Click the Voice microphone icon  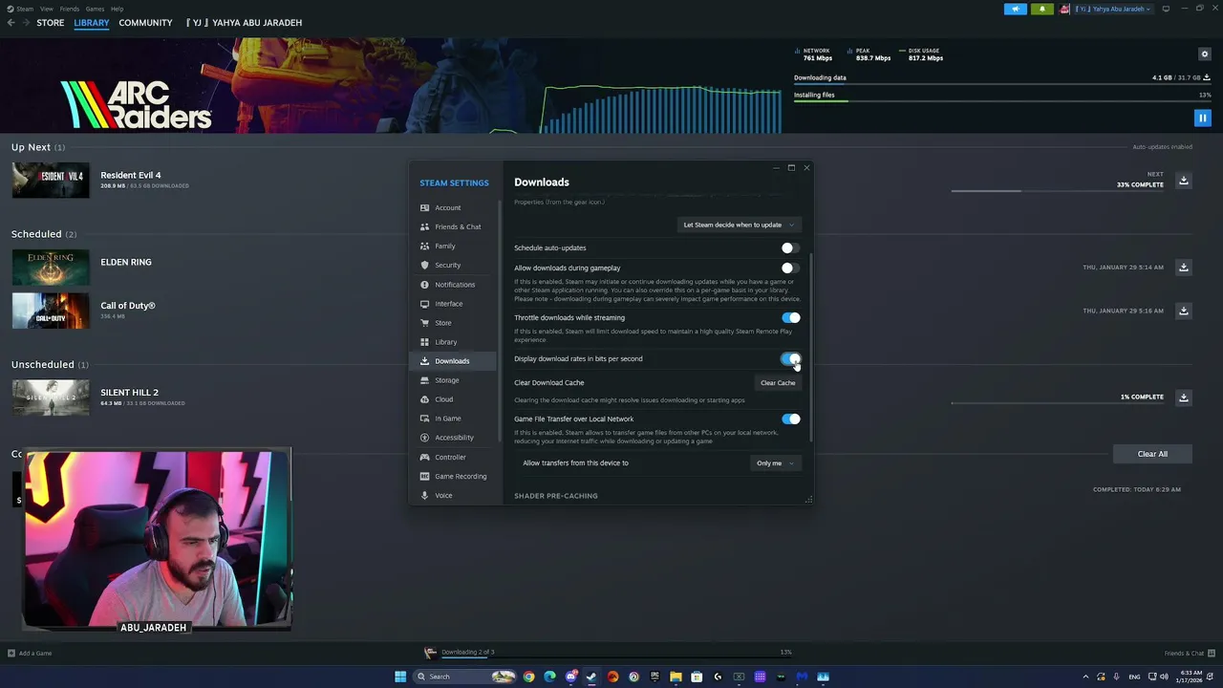tap(424, 495)
